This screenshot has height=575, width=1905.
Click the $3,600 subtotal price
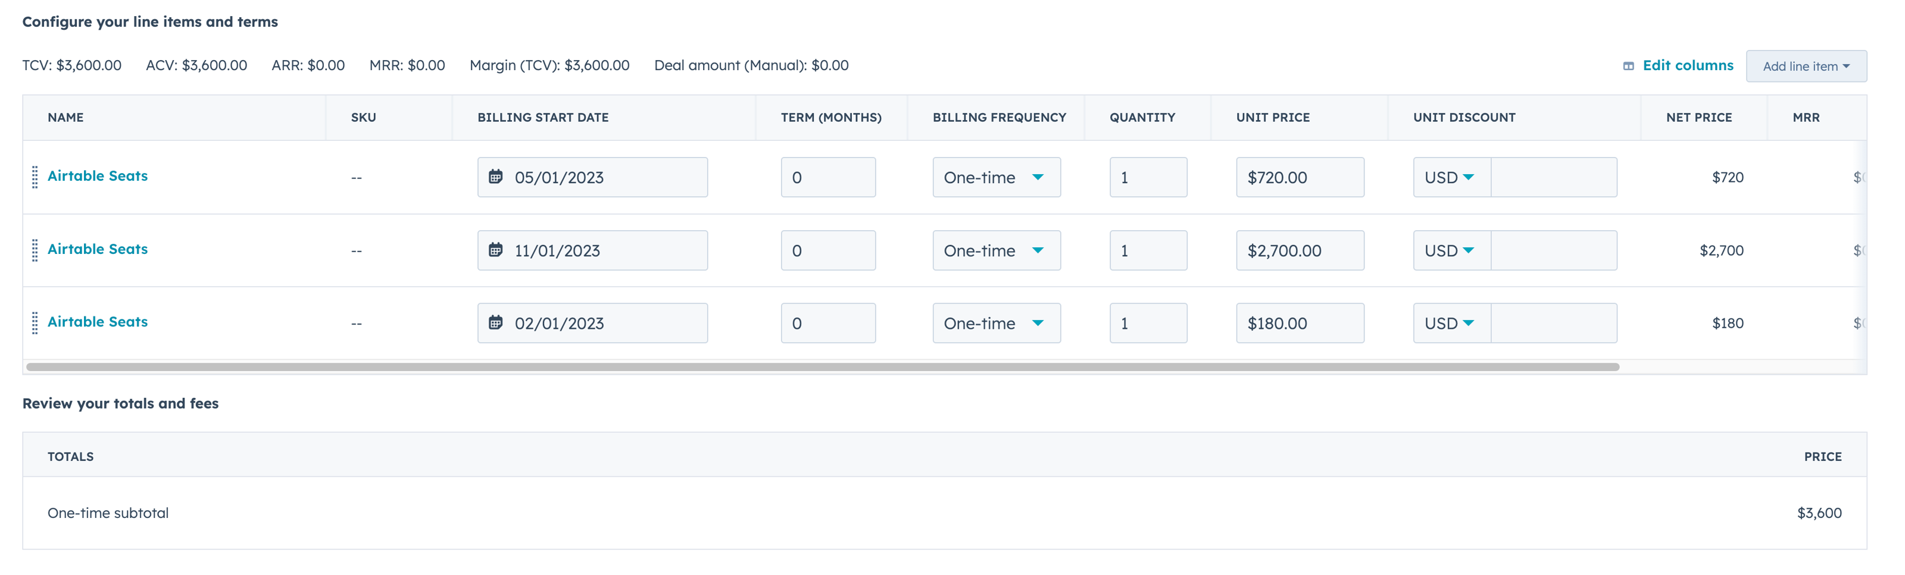[1819, 513]
